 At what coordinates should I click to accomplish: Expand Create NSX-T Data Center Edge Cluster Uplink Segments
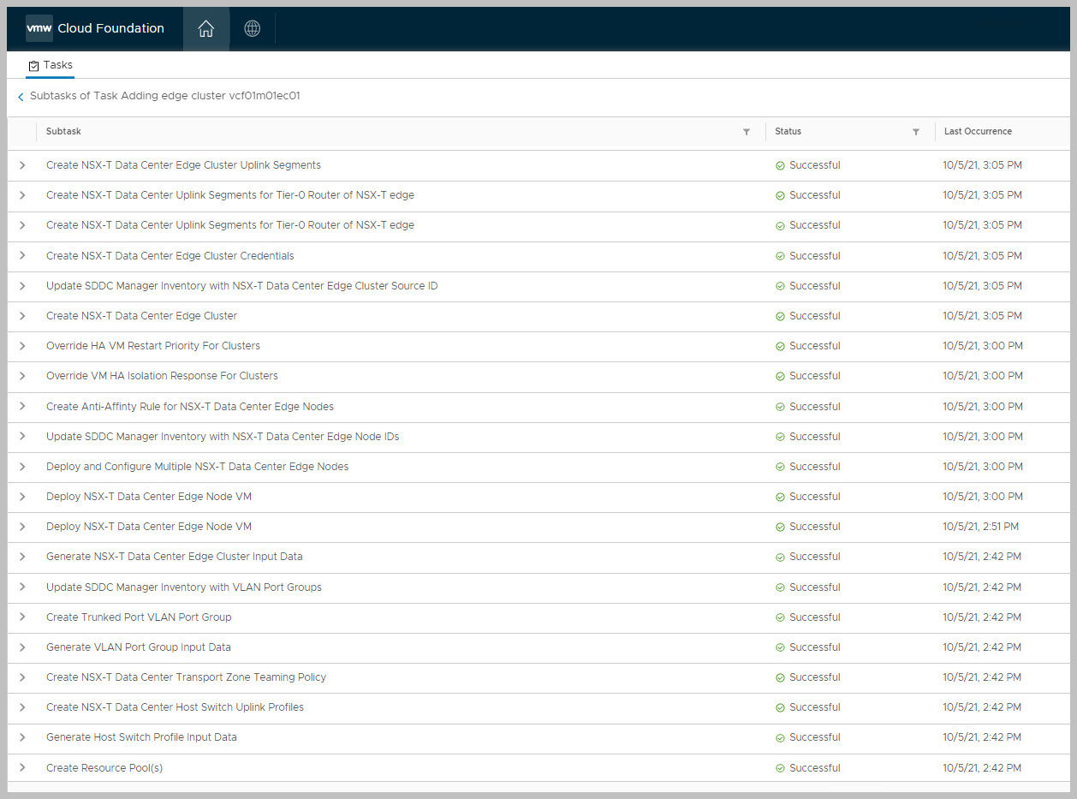tap(22, 165)
